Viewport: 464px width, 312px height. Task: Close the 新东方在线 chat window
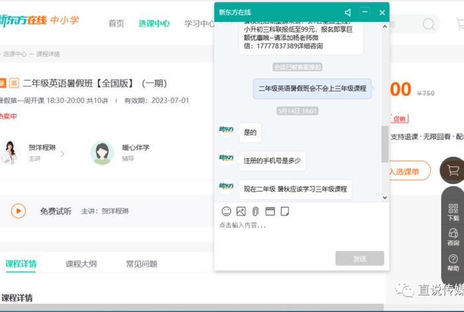(382, 13)
